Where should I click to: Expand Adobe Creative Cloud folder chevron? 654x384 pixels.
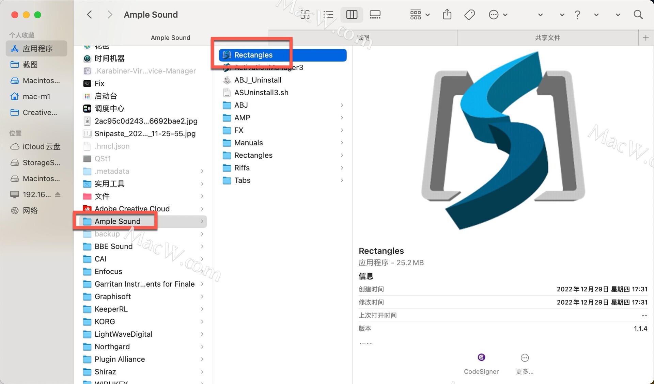point(202,209)
